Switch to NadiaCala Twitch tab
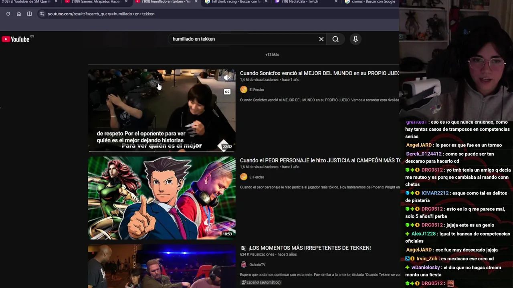This screenshot has height=288, width=513. coord(300,2)
